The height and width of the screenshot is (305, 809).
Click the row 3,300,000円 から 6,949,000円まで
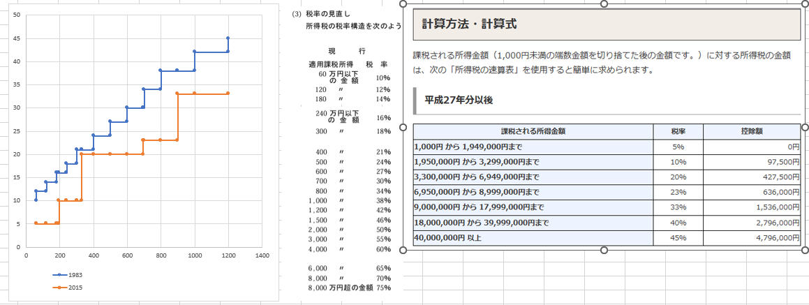click(607, 177)
